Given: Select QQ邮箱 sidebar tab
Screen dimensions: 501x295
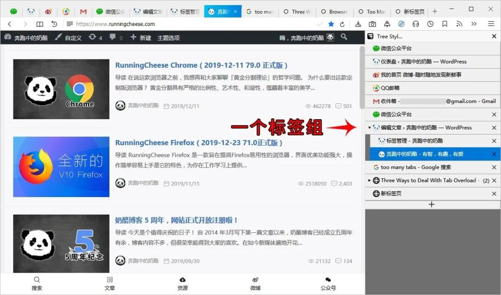Looking at the screenshot, I should 433,88.
